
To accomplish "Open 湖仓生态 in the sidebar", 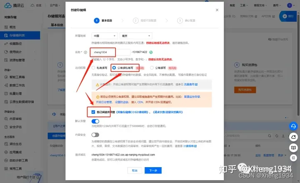I will coord(16,144).
